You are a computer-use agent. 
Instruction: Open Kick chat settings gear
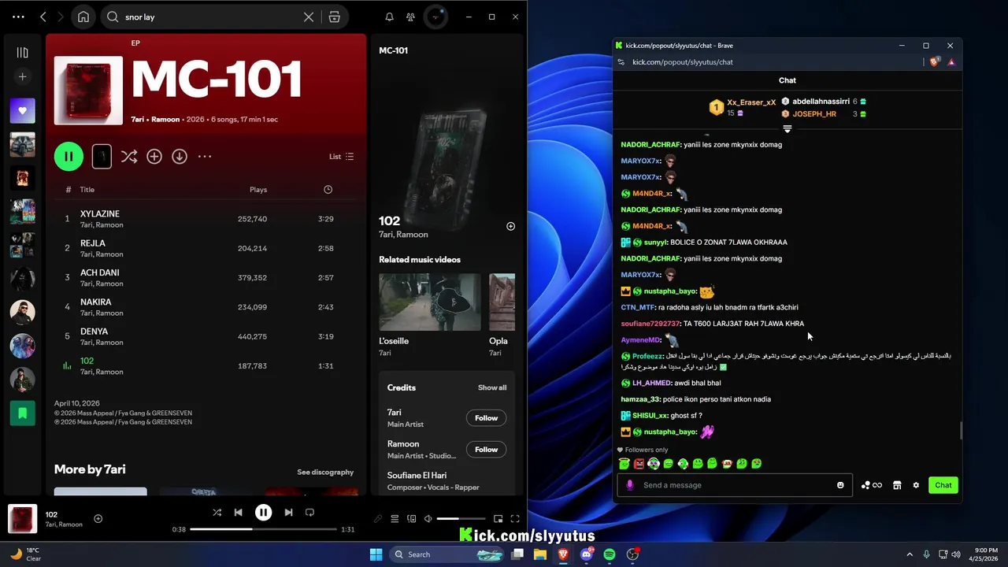916,485
